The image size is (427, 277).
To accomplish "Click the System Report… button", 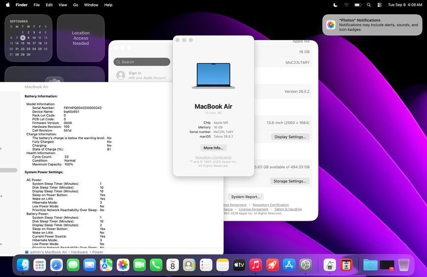I will click(245, 197).
